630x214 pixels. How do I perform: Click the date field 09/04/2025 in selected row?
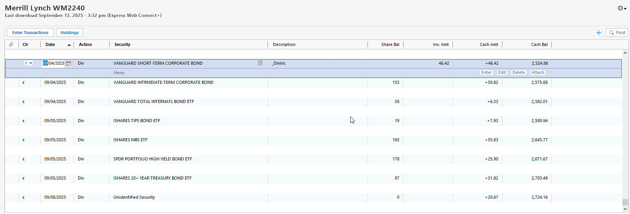[x=53, y=63]
